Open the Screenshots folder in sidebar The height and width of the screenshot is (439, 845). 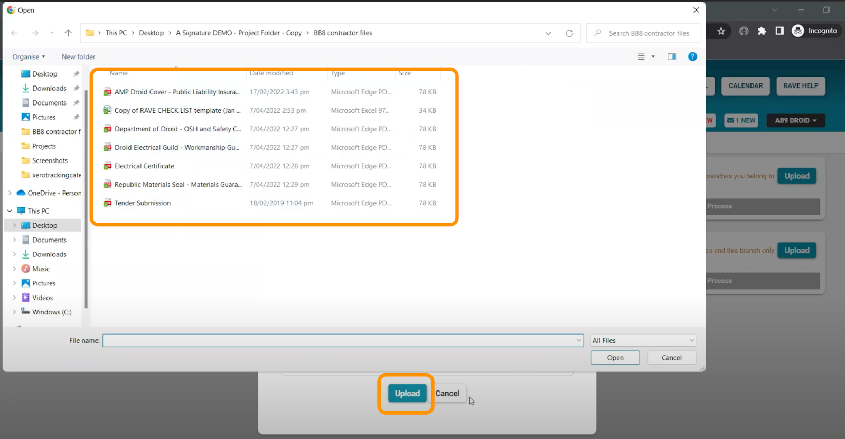click(x=50, y=160)
